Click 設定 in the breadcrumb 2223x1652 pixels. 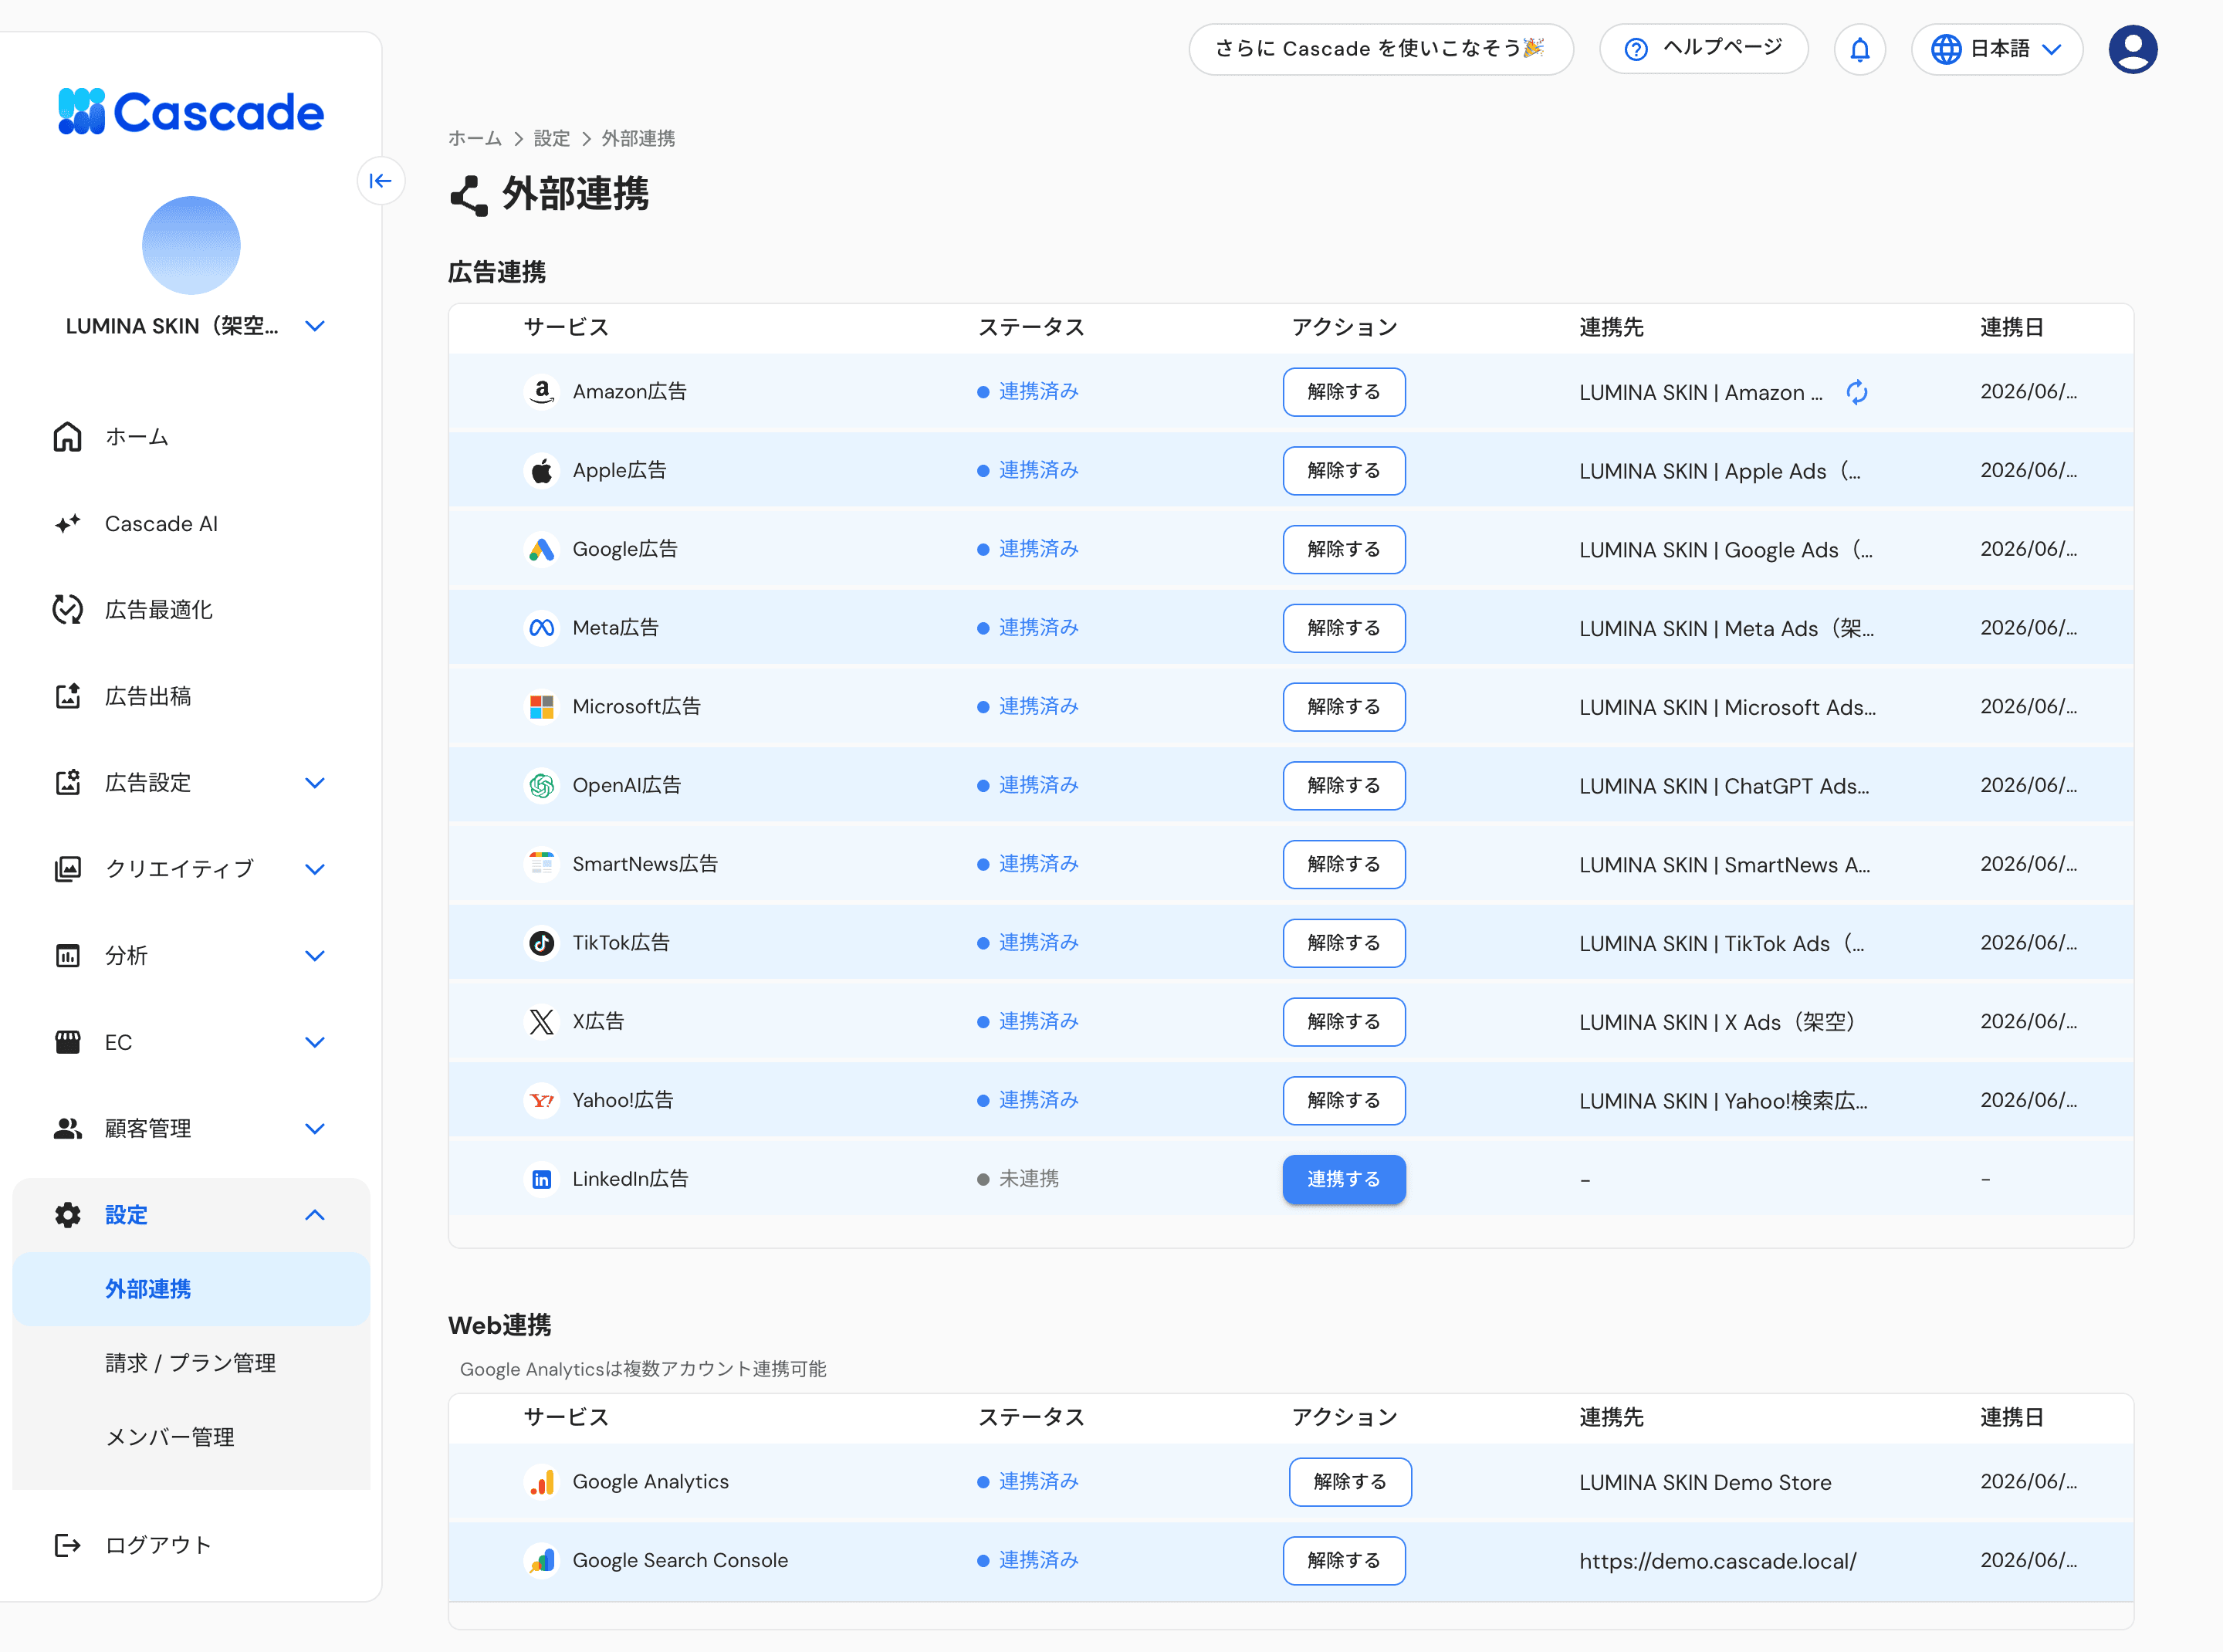click(x=552, y=139)
